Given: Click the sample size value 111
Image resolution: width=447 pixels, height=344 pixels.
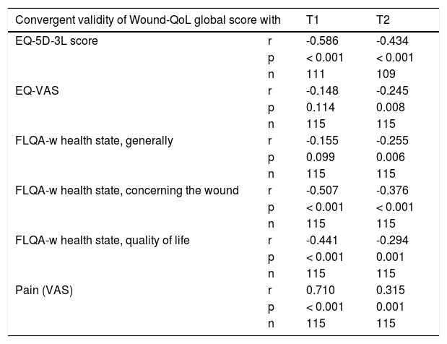Looking at the screenshot, I should [315, 74].
